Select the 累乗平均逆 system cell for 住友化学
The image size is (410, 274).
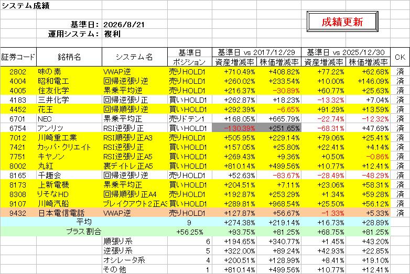pos(134,91)
